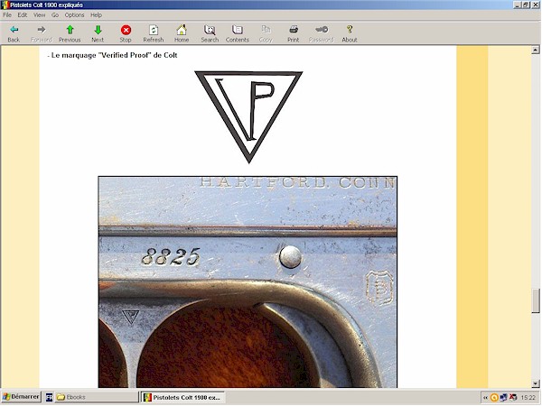The height and width of the screenshot is (406, 542).
Task: Print the current page
Action: [293, 33]
